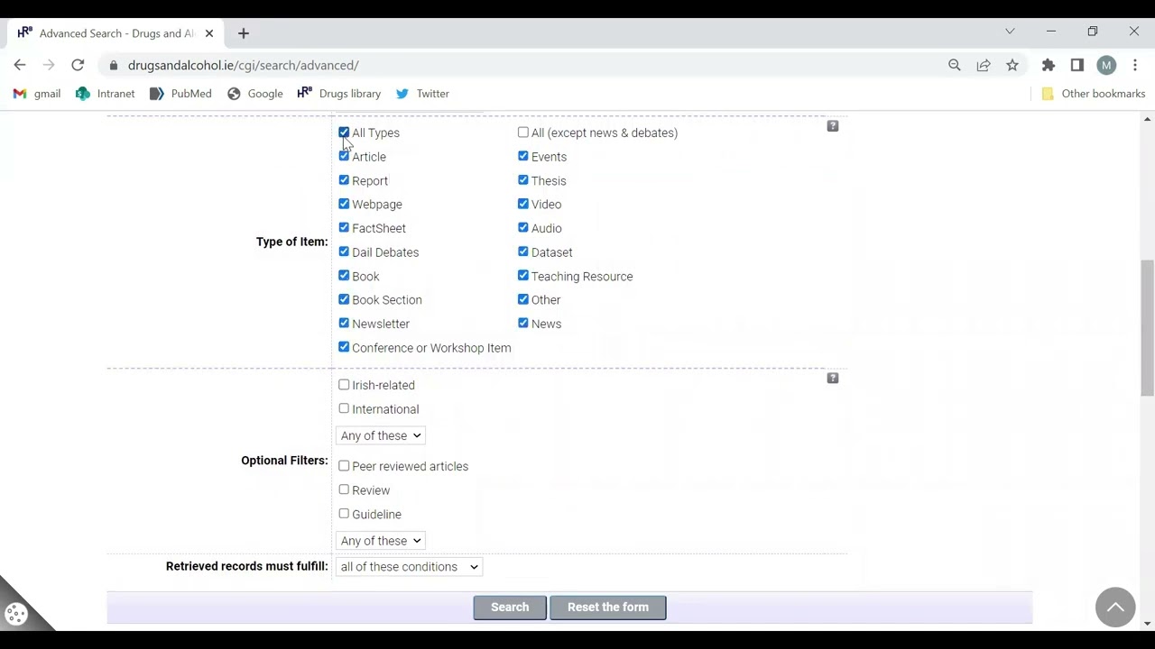Uncheck the Dail Debates checkbox
This screenshot has height=649, width=1155.
pos(344,252)
